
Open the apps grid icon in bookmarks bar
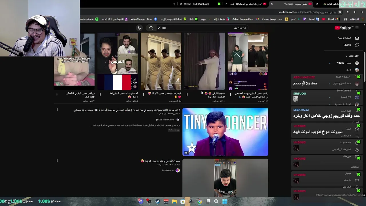[345, 19]
